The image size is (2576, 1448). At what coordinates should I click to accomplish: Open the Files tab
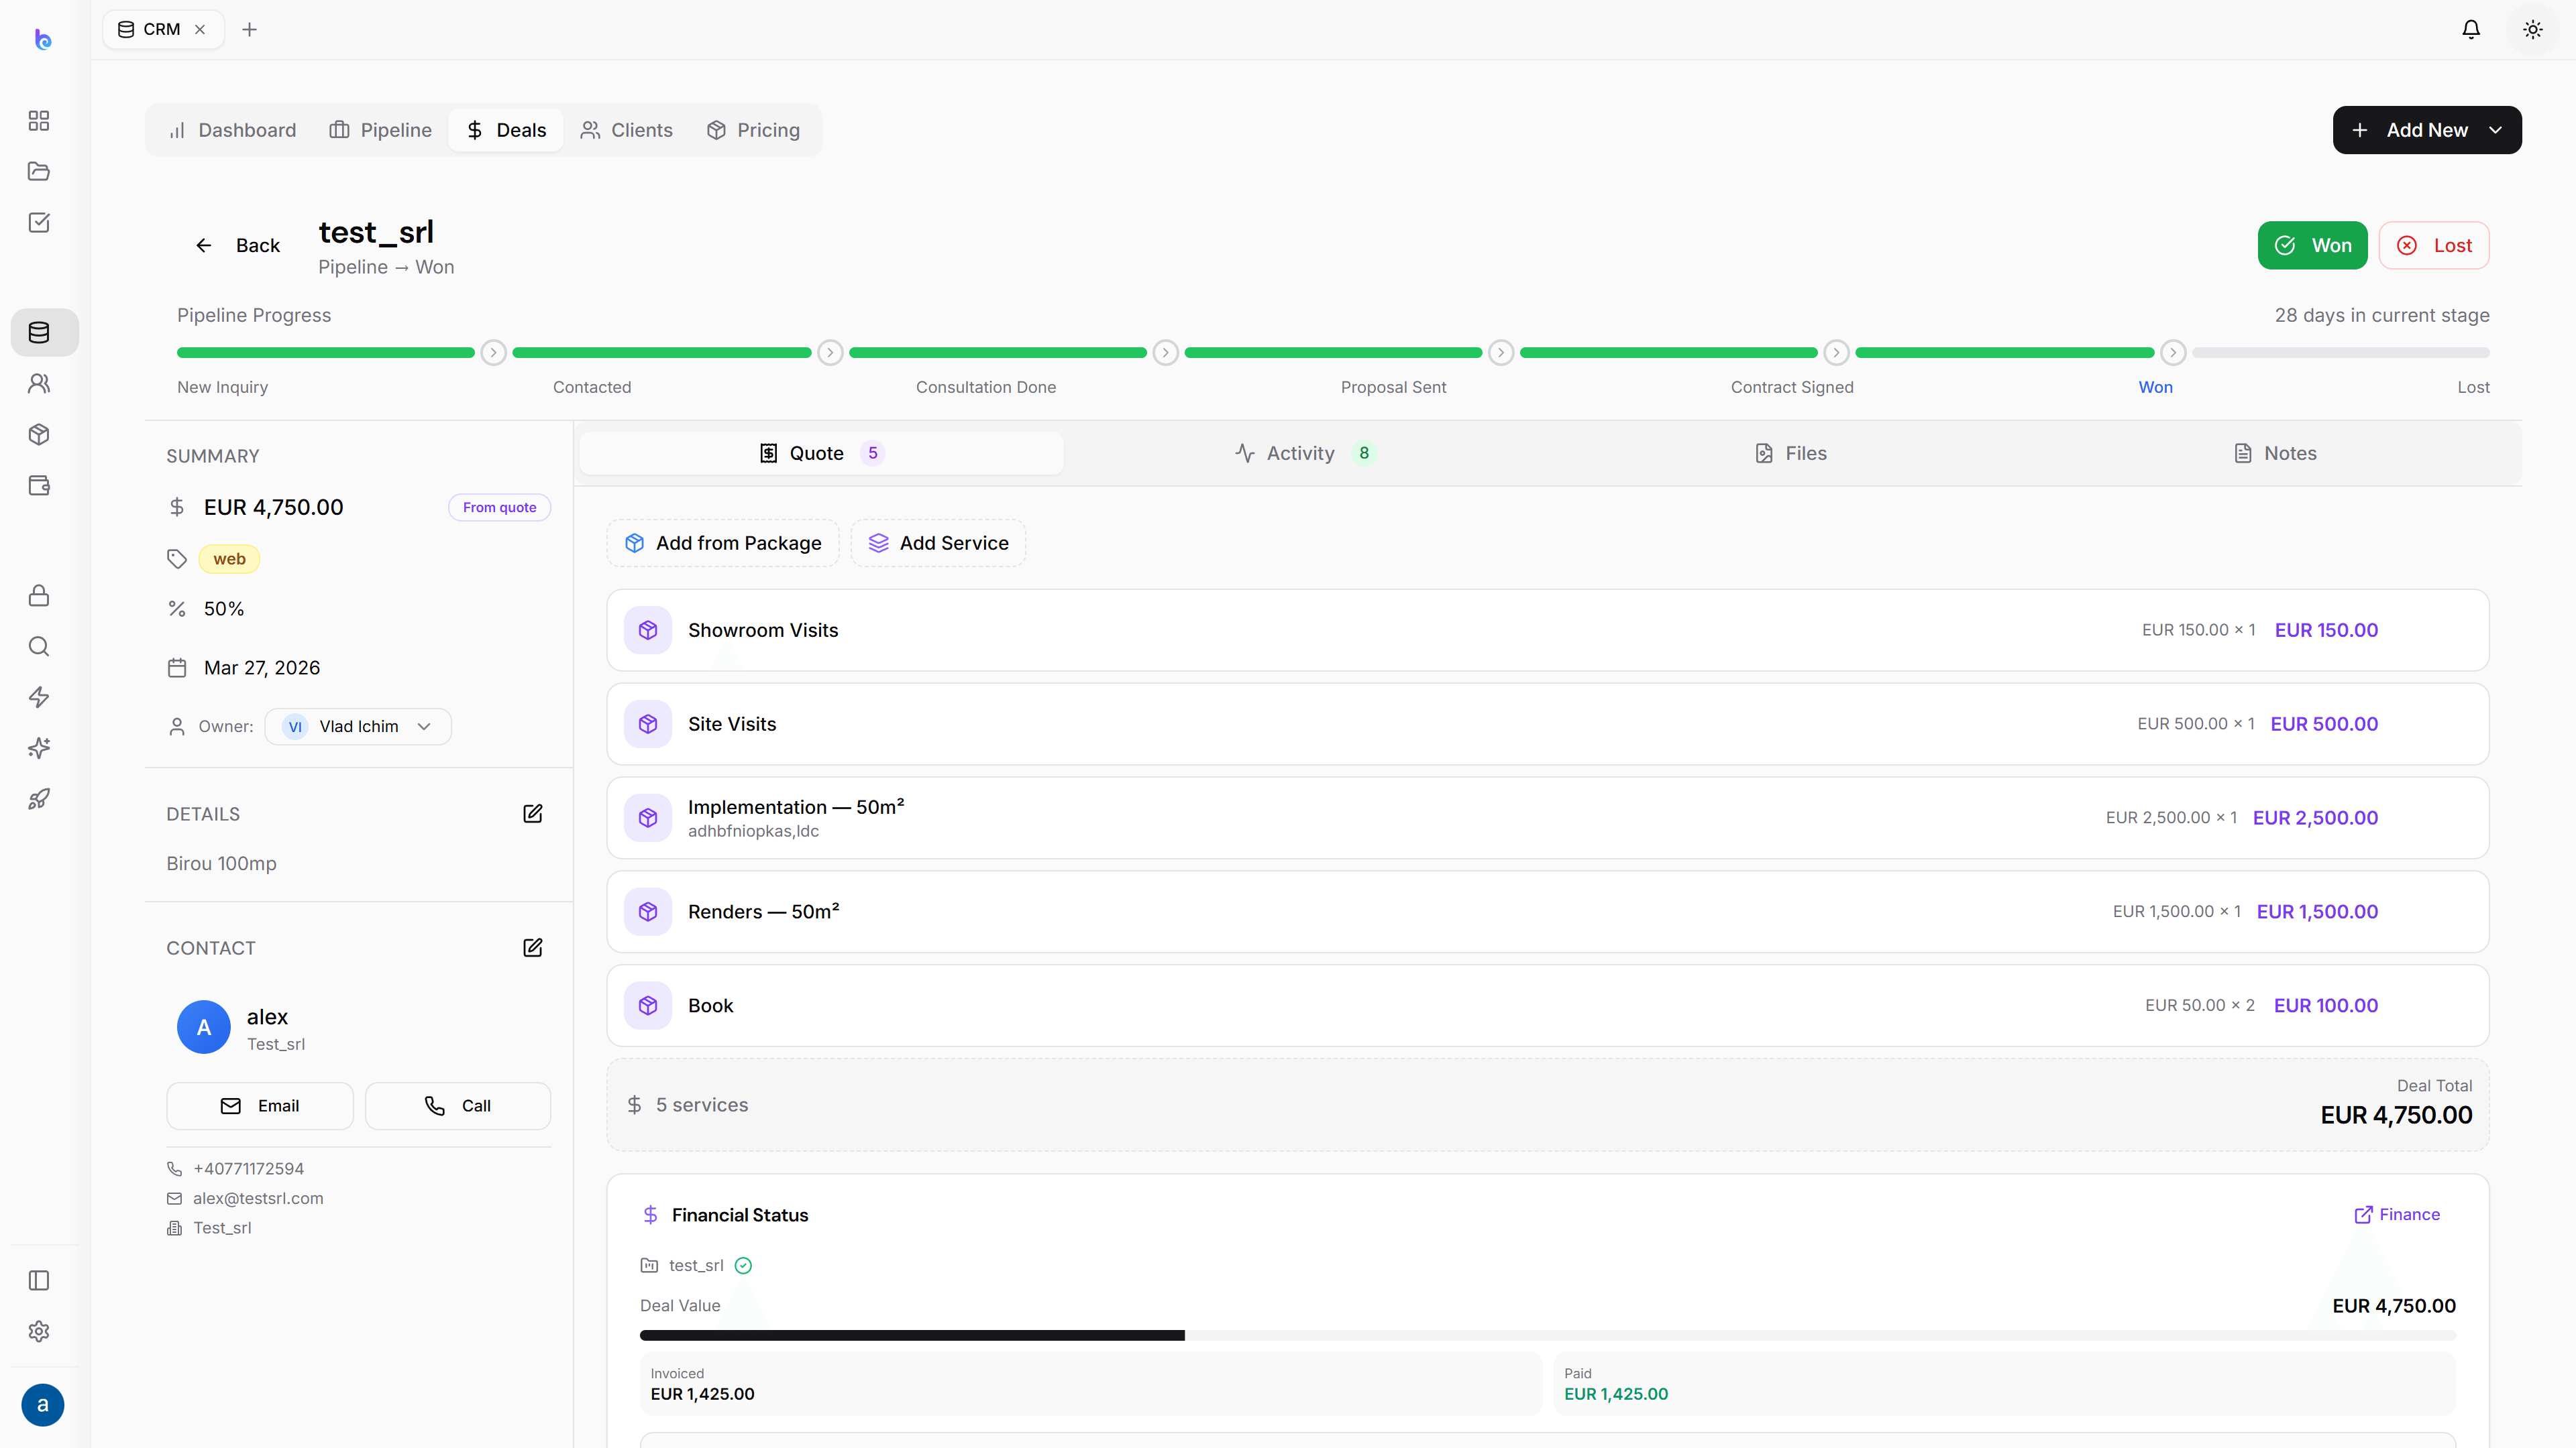tap(1791, 454)
